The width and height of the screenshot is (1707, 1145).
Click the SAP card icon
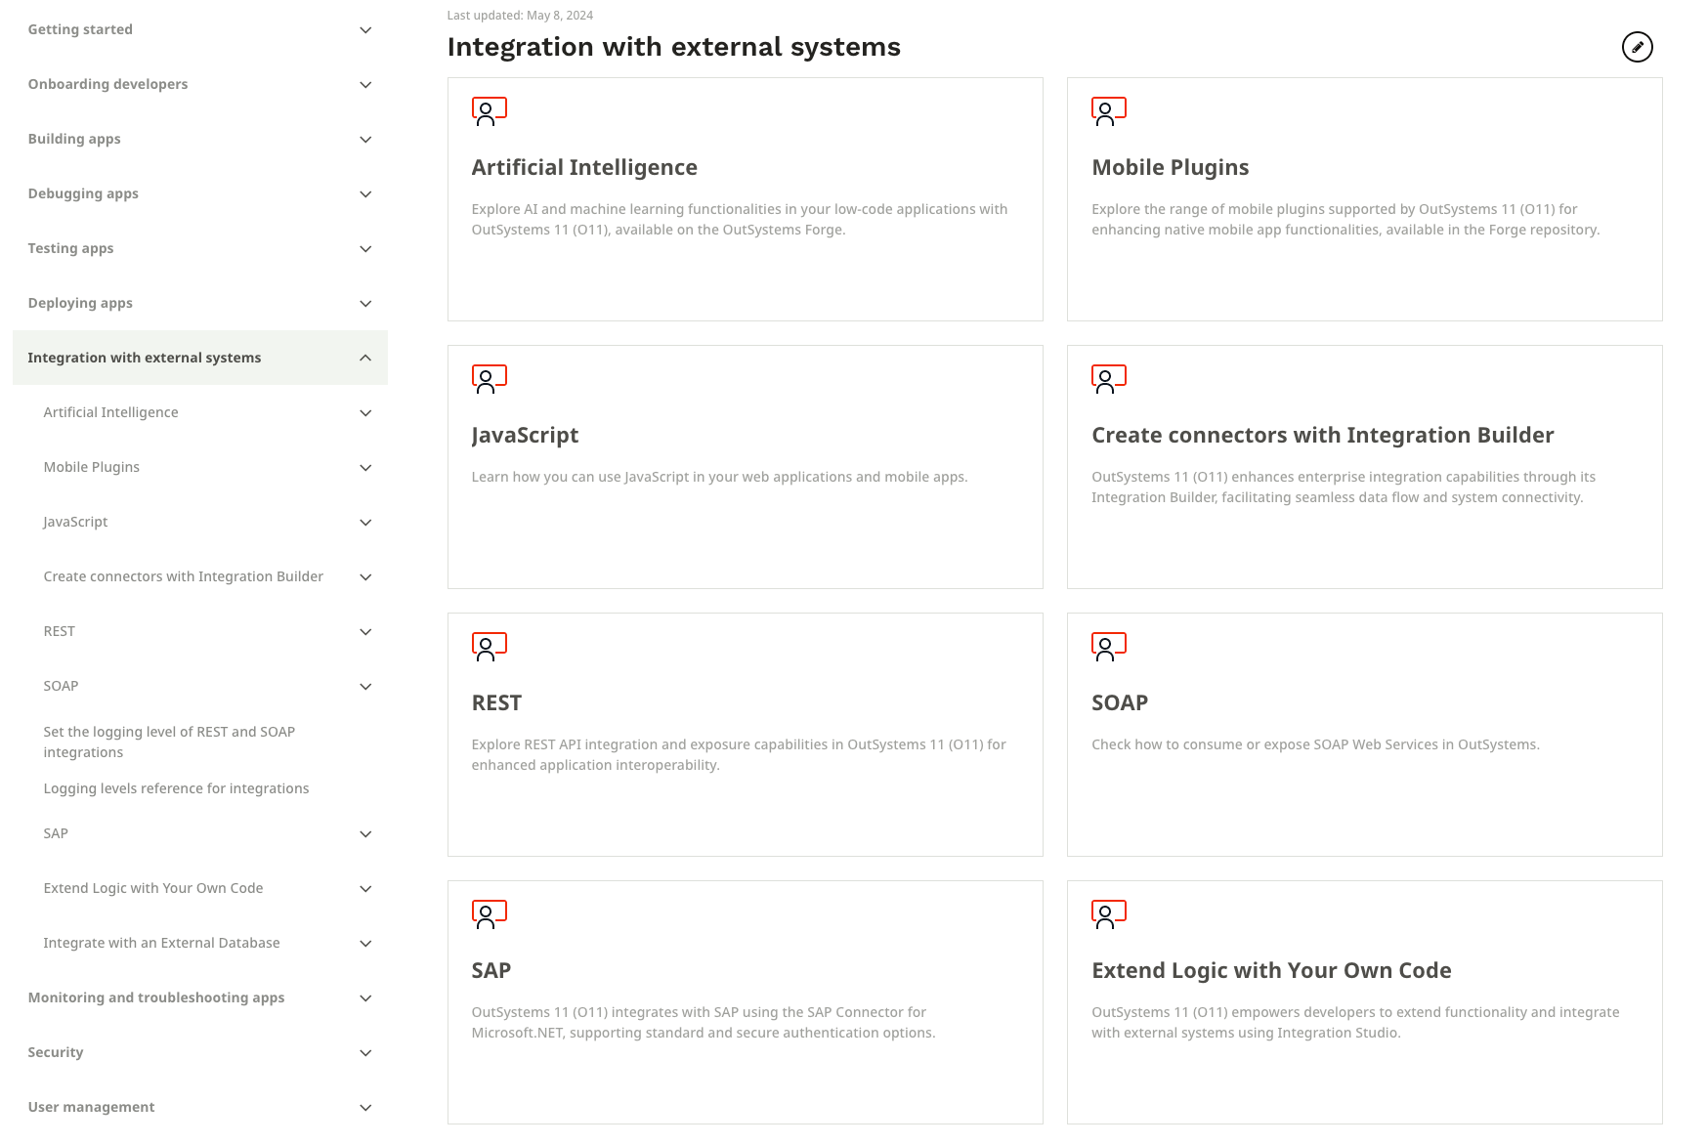489,914
